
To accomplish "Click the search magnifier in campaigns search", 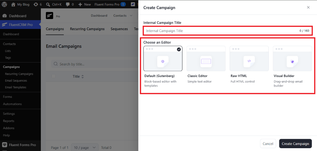I will [x=56, y=64].
